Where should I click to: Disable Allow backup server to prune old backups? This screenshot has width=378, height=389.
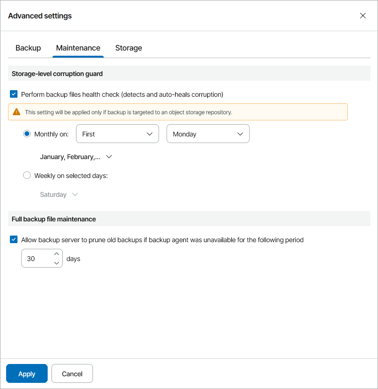coord(14,240)
